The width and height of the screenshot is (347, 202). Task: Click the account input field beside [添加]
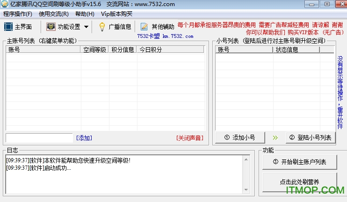(39, 138)
